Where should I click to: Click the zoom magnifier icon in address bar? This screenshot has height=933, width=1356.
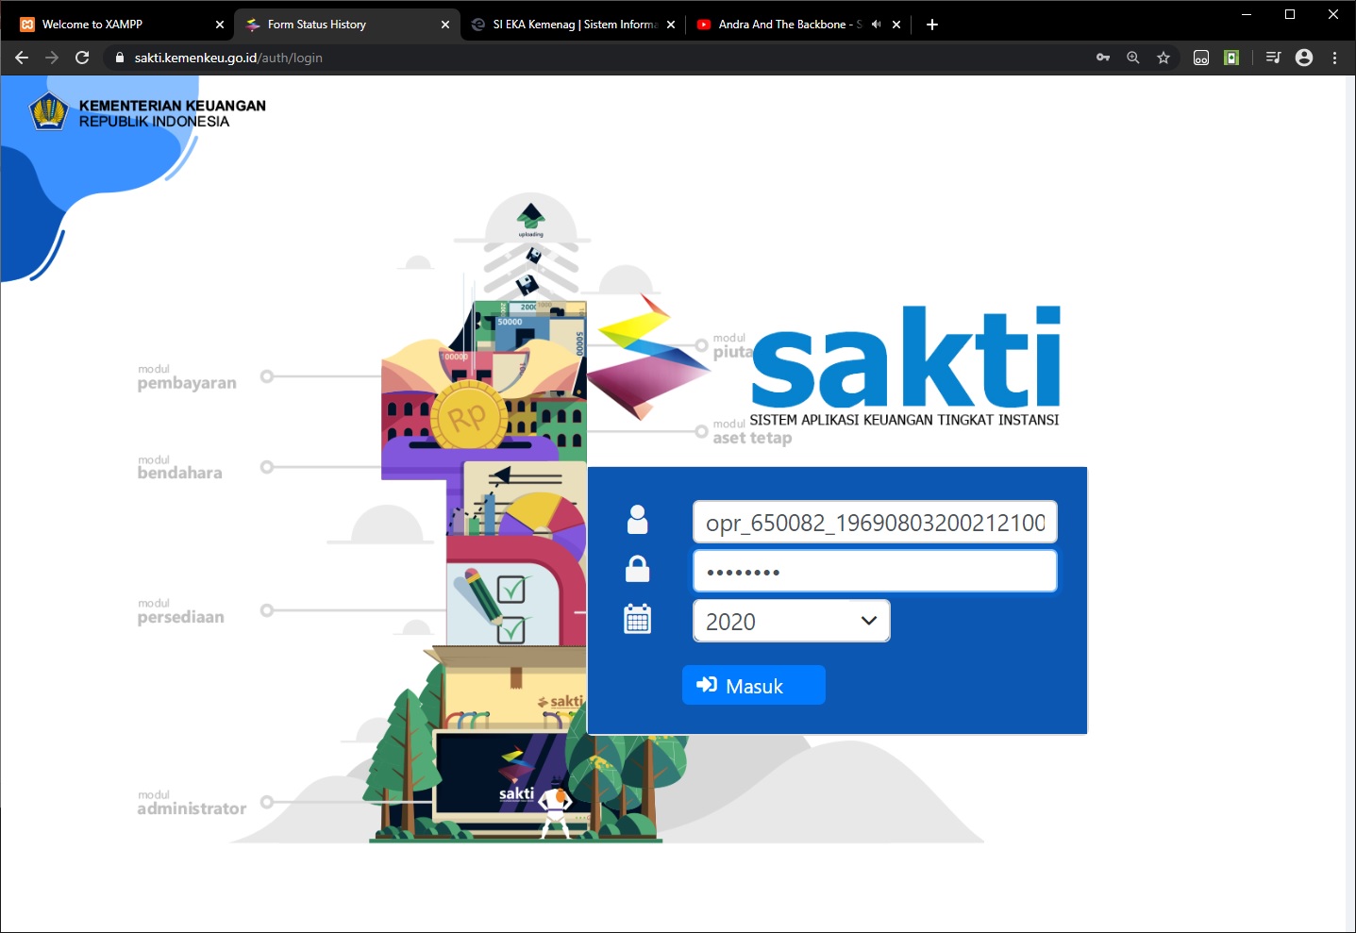coord(1132,58)
